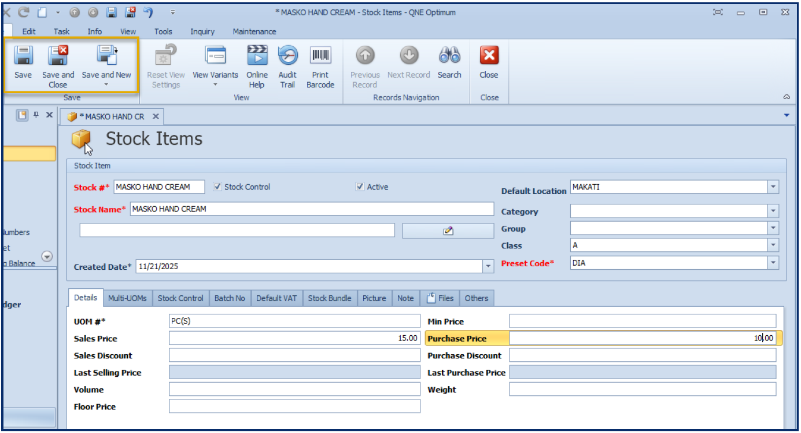Click the Search binoculars icon
Screen dimensions: 801x433
449,56
